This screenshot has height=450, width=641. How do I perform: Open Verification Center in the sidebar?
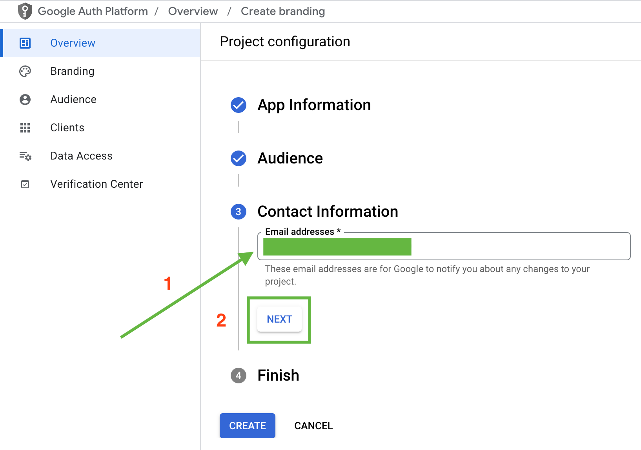tap(101, 184)
